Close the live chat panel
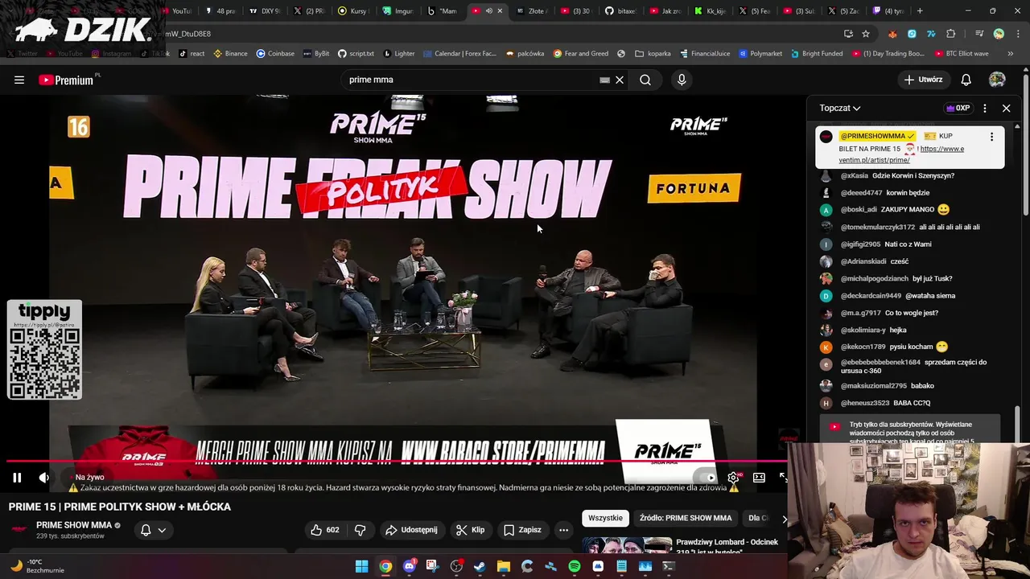Screen dimensions: 1030x579 click(1006, 108)
